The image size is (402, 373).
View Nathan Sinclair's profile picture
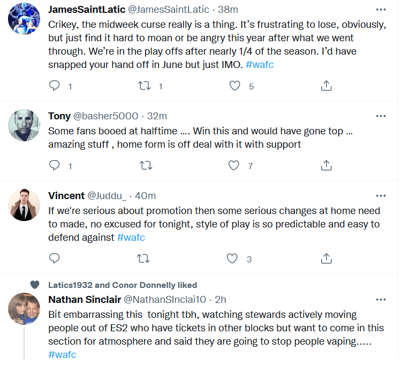pyautogui.click(x=25, y=309)
